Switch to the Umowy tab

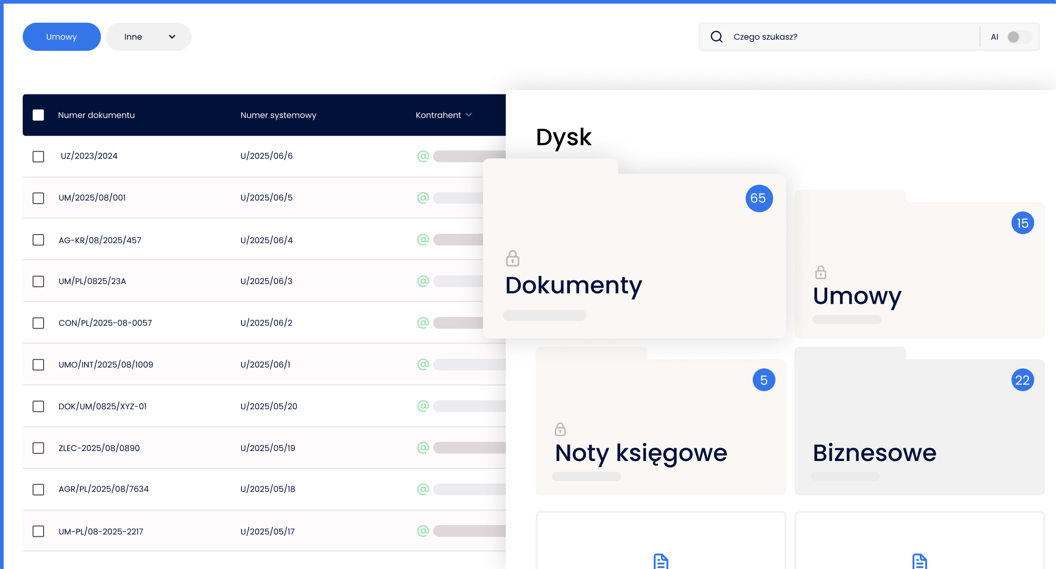pos(62,37)
